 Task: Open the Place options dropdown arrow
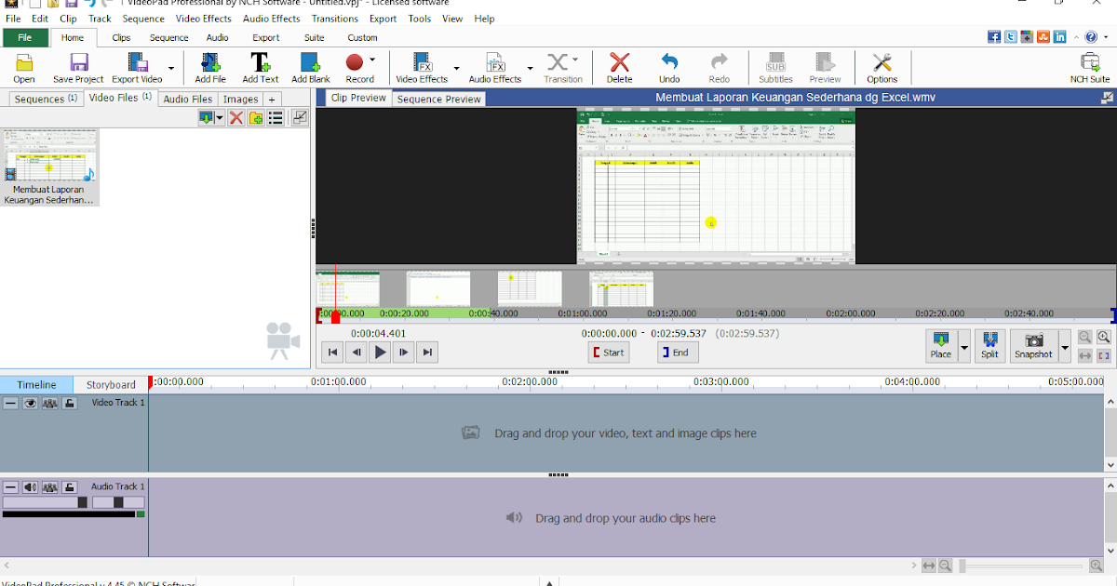point(963,349)
